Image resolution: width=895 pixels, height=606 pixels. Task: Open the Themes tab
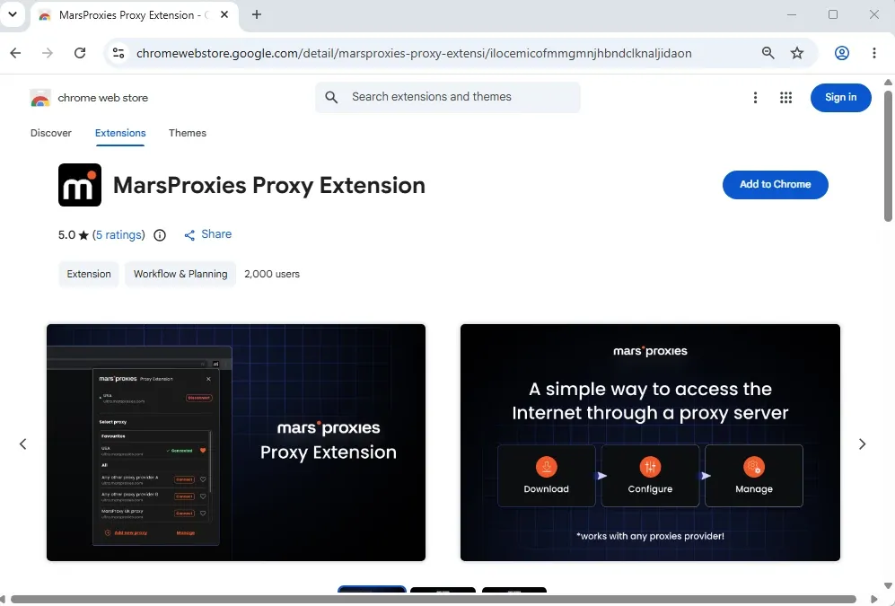pyautogui.click(x=188, y=133)
